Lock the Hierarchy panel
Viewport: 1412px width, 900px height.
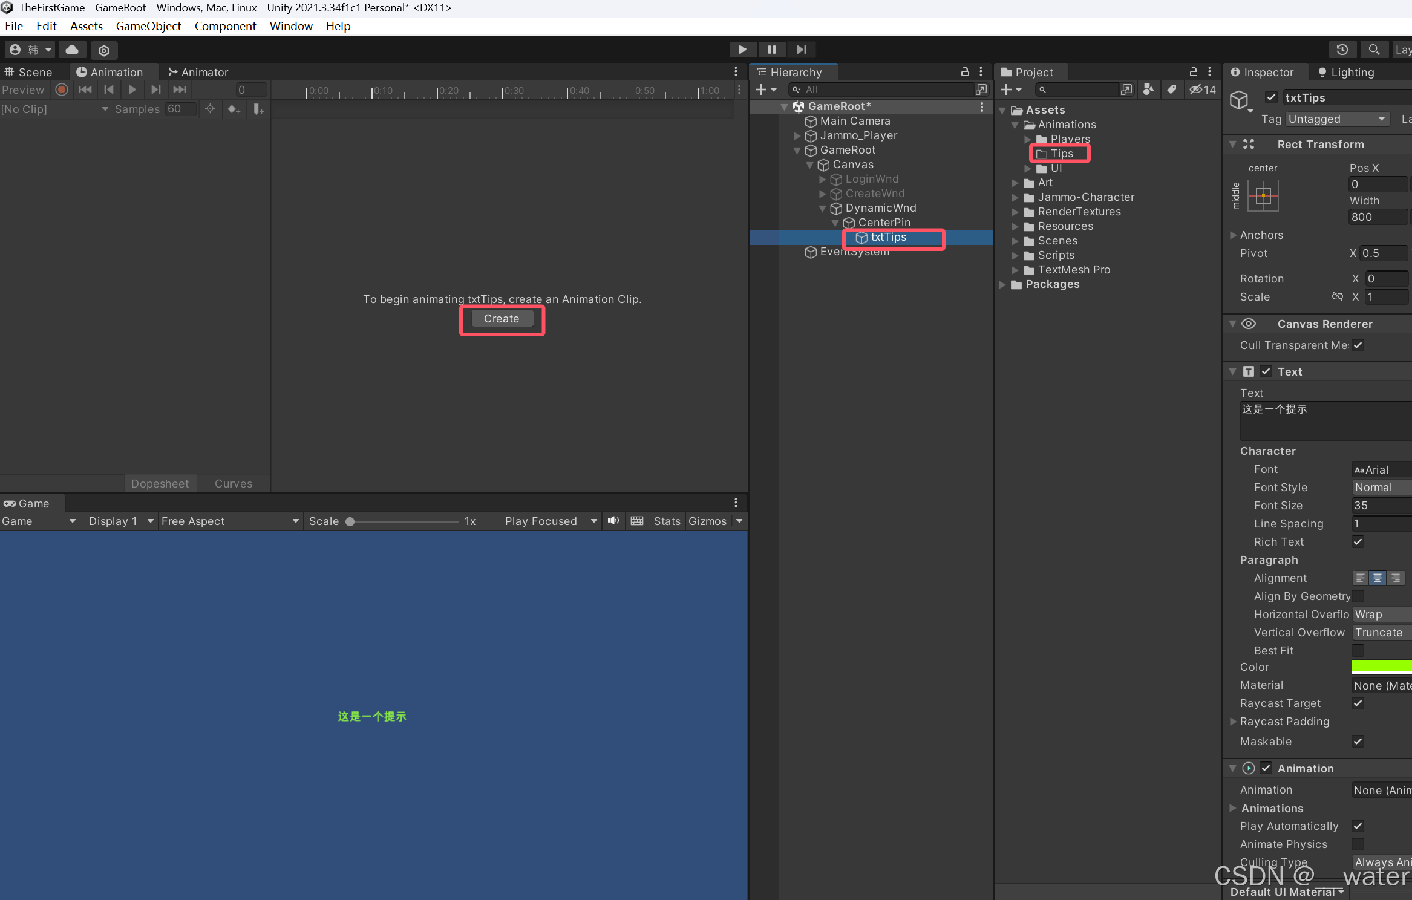coord(965,71)
